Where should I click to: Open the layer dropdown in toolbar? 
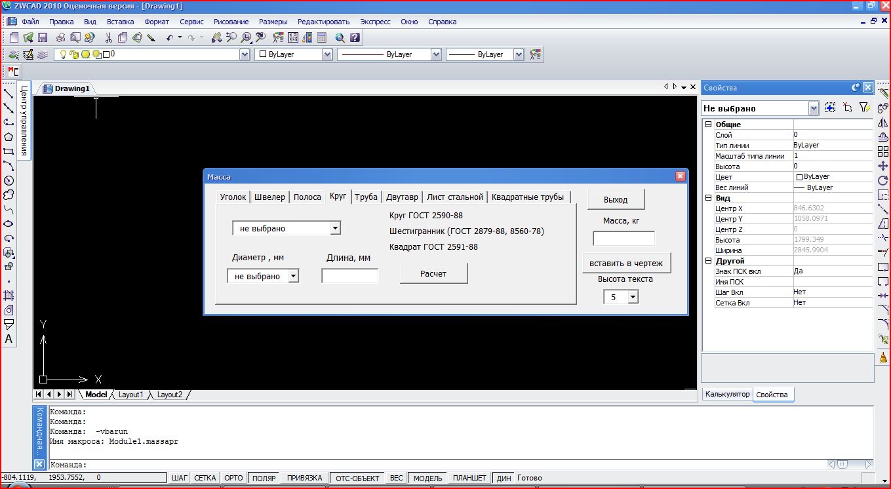click(x=245, y=54)
